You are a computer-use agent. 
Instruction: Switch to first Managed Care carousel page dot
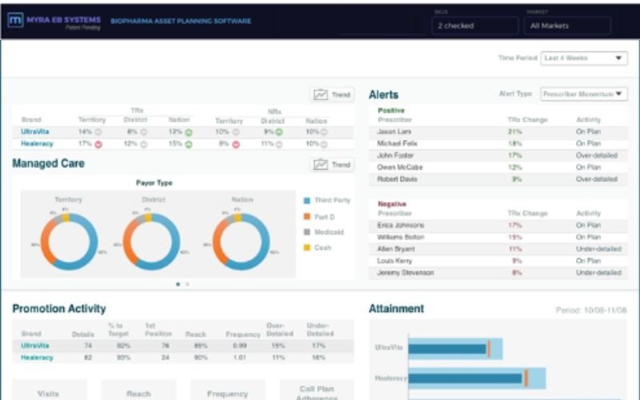178,284
